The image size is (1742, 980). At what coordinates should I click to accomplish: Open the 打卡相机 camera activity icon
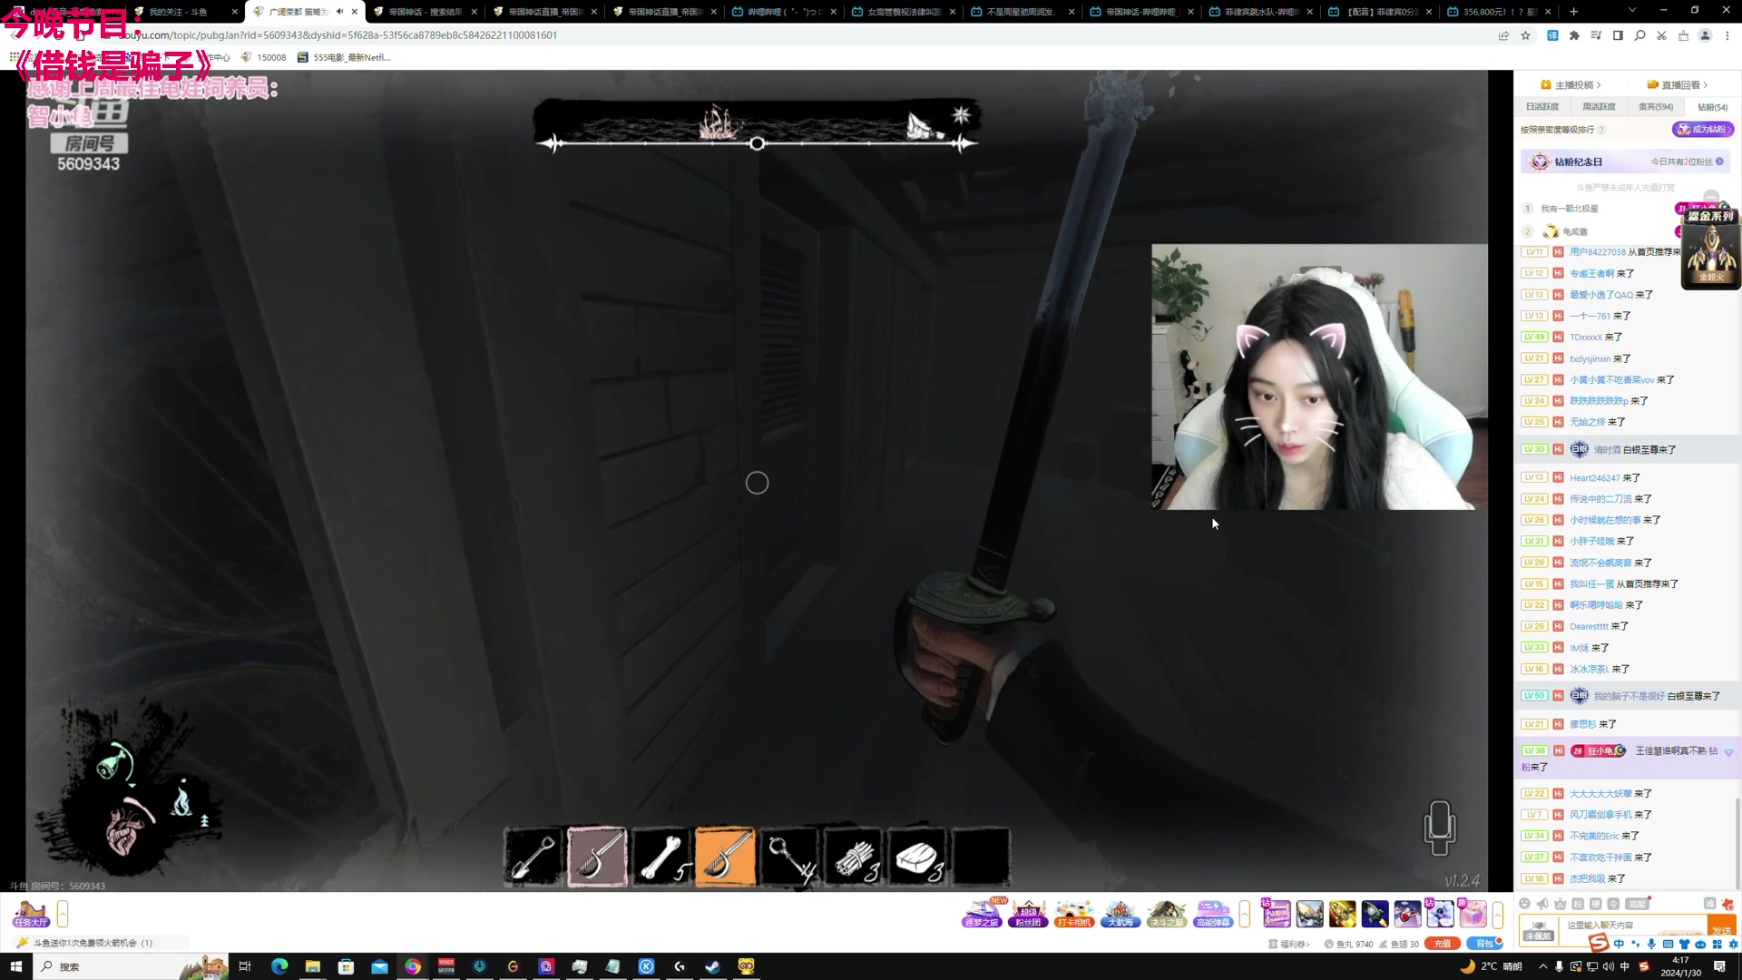1073,913
